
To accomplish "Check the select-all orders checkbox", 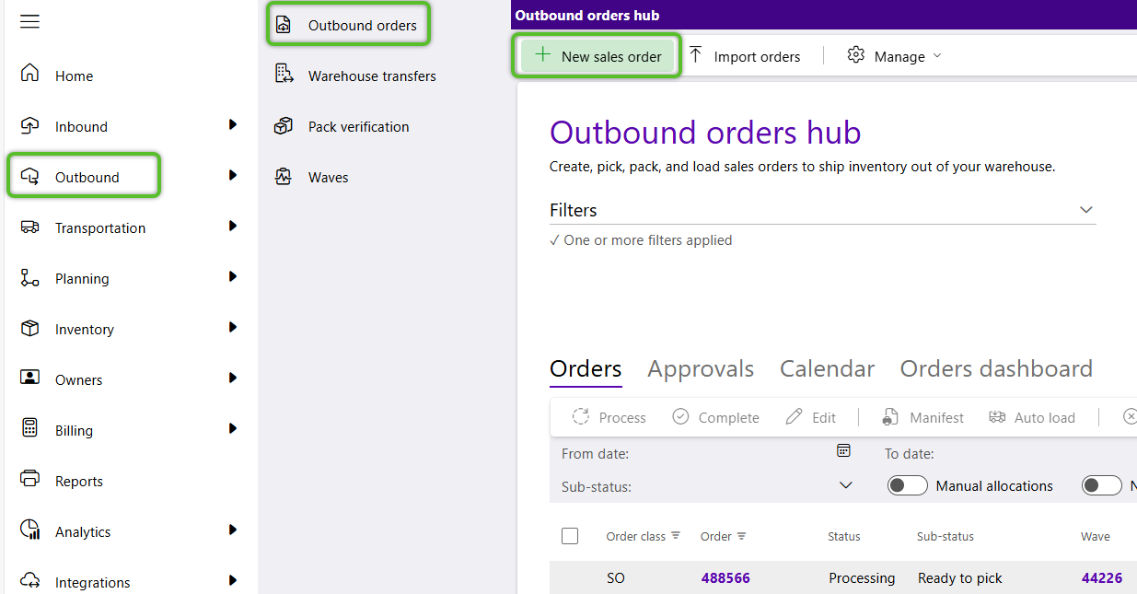I will pos(570,536).
